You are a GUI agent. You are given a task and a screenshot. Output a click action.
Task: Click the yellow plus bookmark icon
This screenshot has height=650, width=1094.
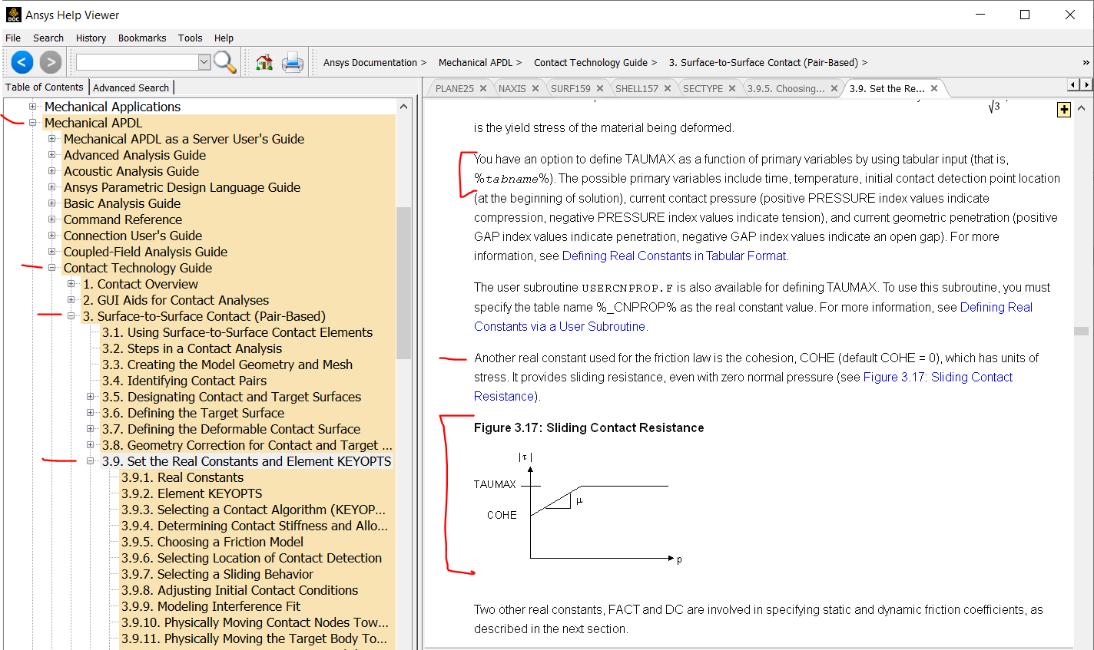(1064, 110)
